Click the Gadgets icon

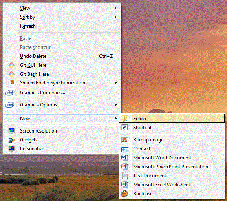11,140
